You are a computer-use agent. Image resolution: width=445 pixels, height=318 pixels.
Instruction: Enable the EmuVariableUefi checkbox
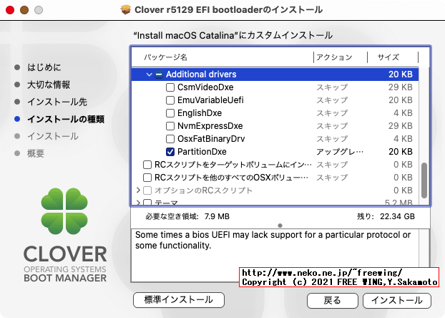pos(170,100)
